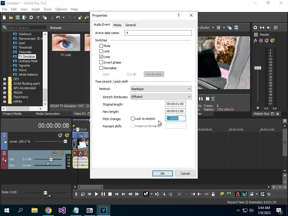Jump to the end of the project
Viewport: 288px width, 216px height.
123,194
